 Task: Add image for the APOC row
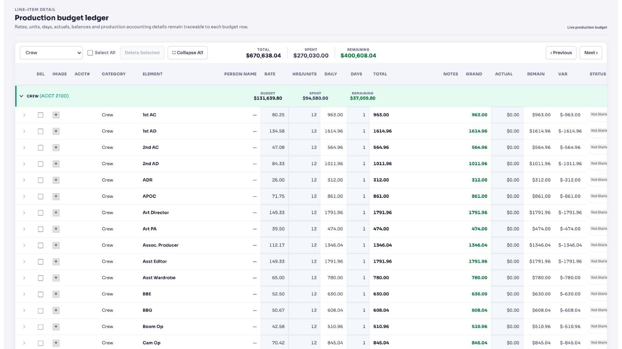pos(56,197)
